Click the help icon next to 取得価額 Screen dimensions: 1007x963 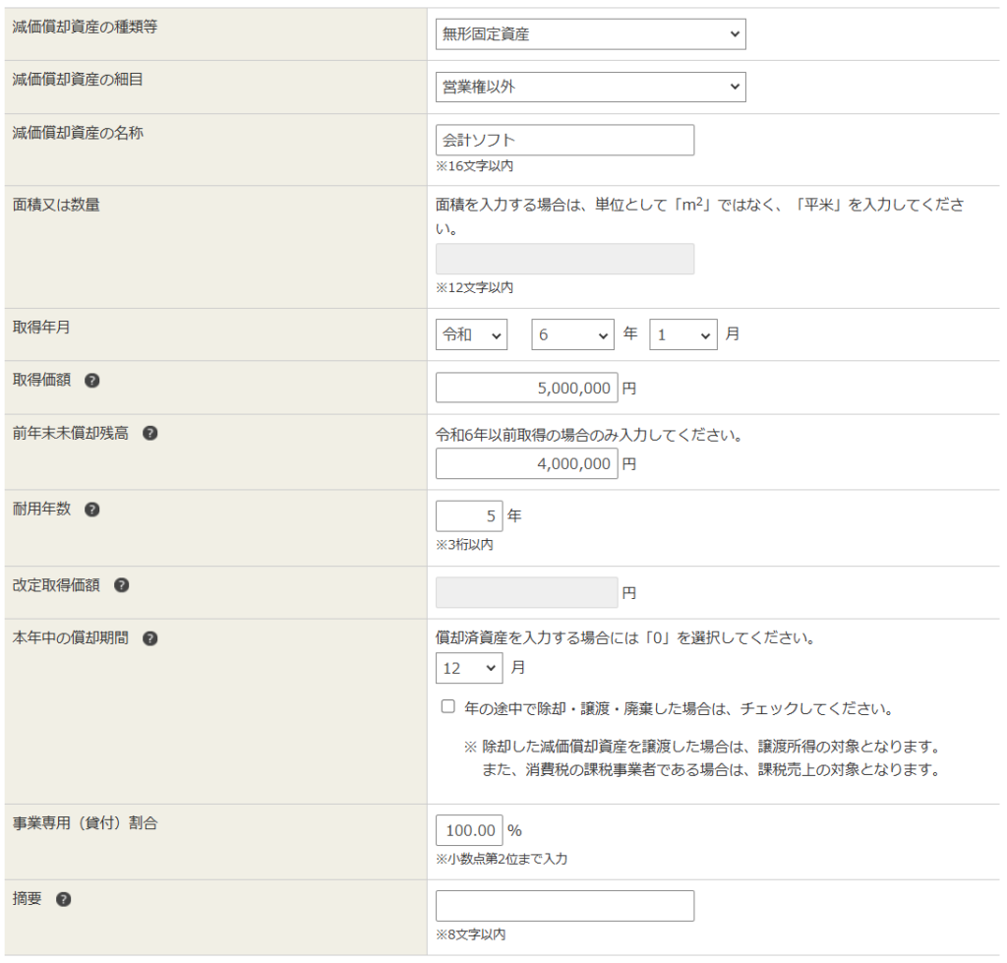[x=91, y=381]
